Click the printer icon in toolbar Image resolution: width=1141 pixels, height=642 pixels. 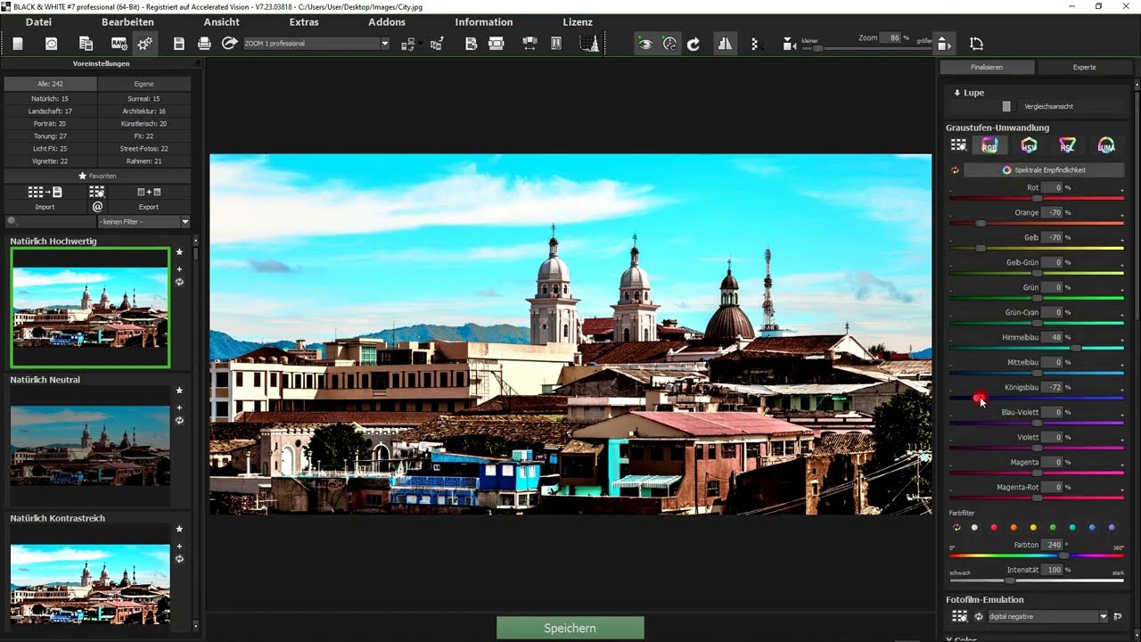204,44
